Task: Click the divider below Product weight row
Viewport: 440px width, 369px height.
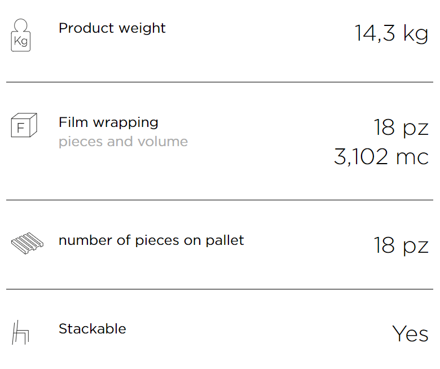Action: click(x=220, y=82)
